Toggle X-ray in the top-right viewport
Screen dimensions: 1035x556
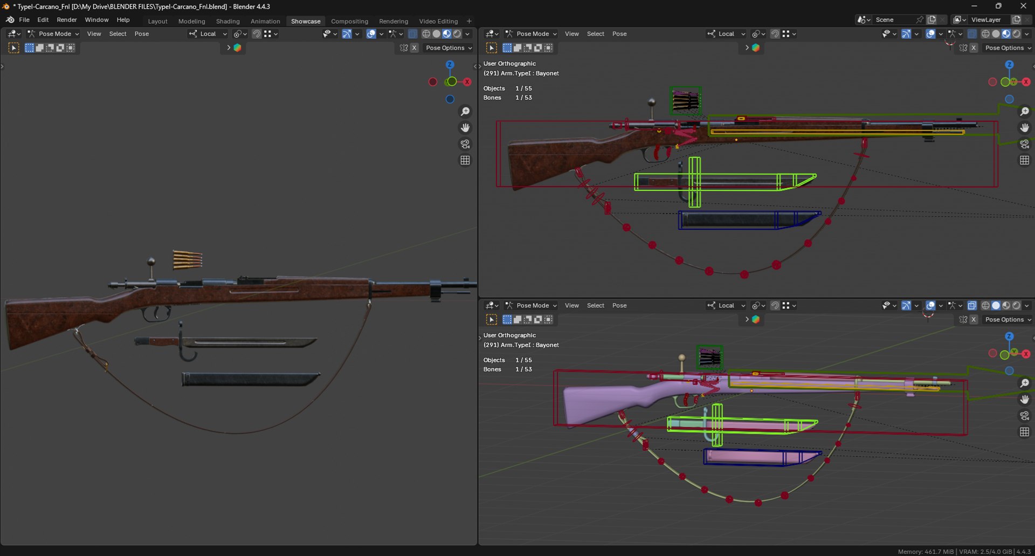(972, 34)
